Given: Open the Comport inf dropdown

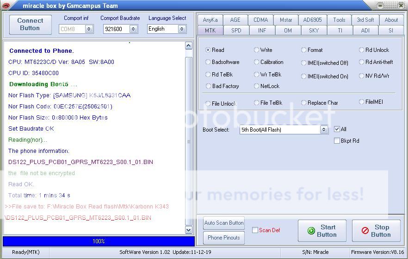Looking at the screenshot, I should pos(89,29).
